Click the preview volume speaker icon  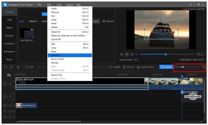[x=198, y=54]
